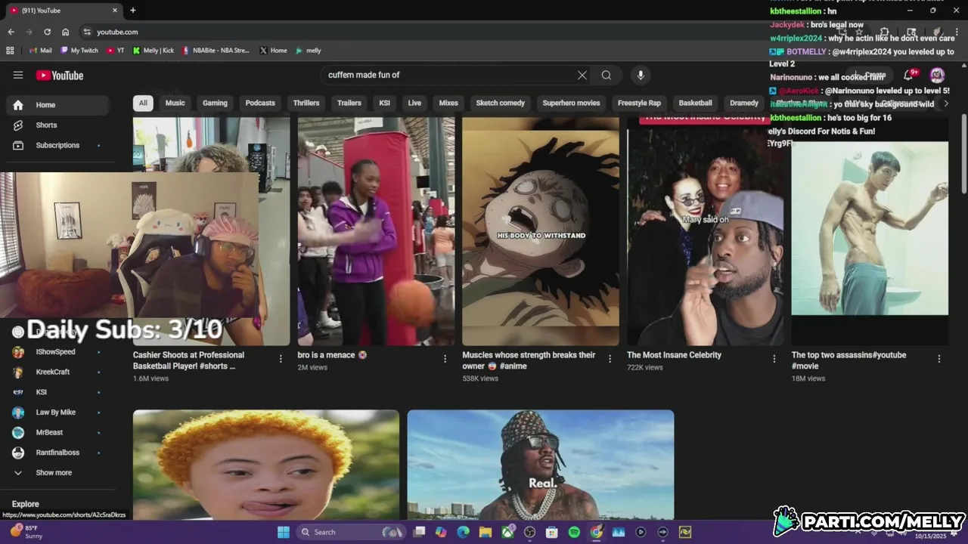
Task: Play the Muscles whose strength anime short thumbnail
Action: (x=541, y=231)
